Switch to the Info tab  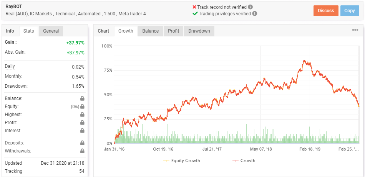[10, 31]
